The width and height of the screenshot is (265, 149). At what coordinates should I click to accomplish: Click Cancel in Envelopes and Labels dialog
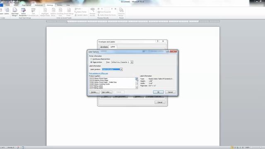pyautogui.click(x=160, y=102)
